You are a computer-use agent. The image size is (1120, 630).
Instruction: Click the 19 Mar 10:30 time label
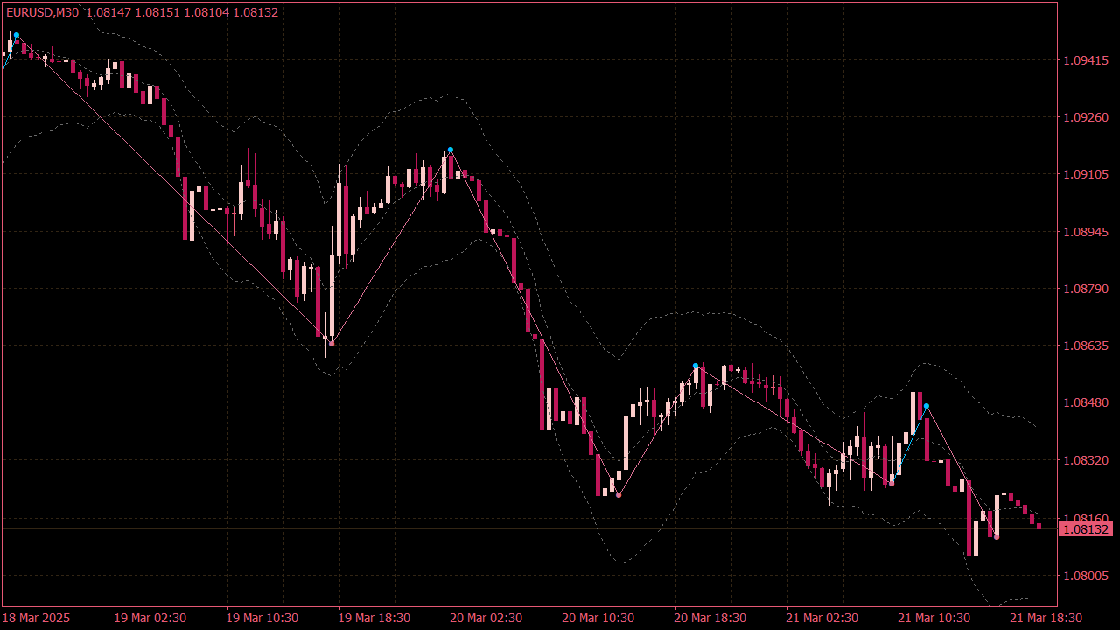point(262,618)
